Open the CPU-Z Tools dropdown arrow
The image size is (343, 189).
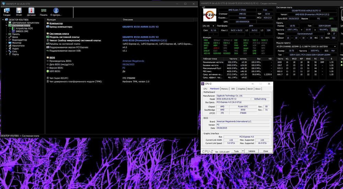(x=243, y=151)
